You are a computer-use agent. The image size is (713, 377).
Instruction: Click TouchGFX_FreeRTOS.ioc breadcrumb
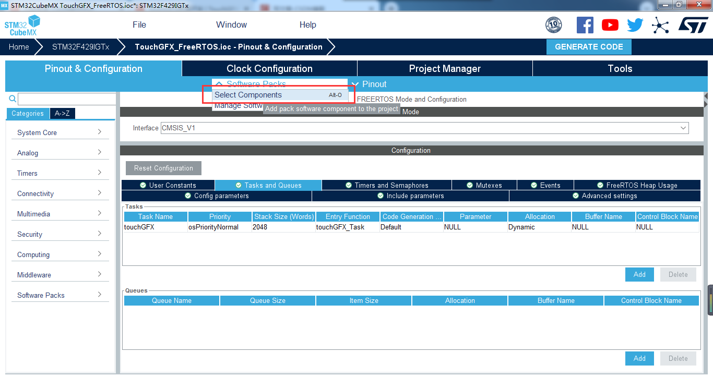pos(229,47)
